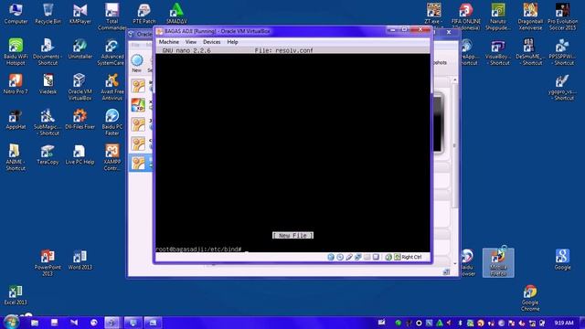This screenshot has width=585, height=329.
Task: Select the Uninstaller desktop icon
Action: 80,48
